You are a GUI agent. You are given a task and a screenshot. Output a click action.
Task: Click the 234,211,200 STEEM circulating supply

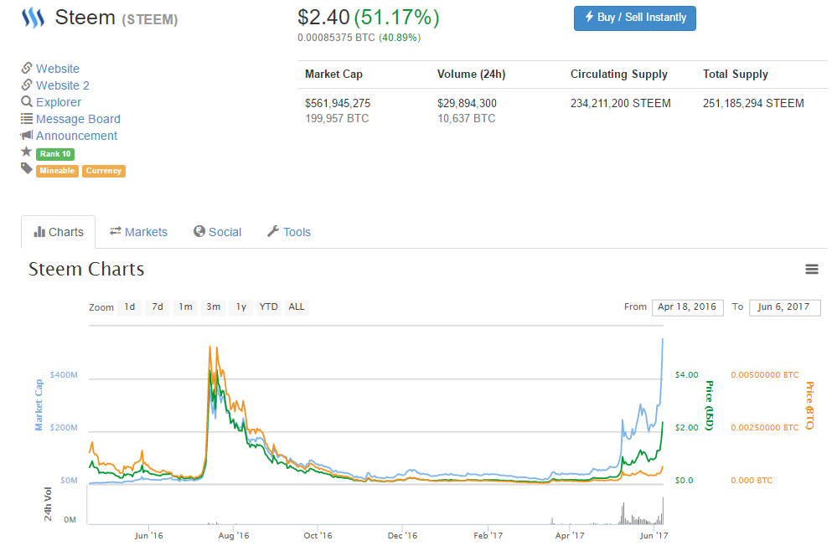click(x=620, y=104)
